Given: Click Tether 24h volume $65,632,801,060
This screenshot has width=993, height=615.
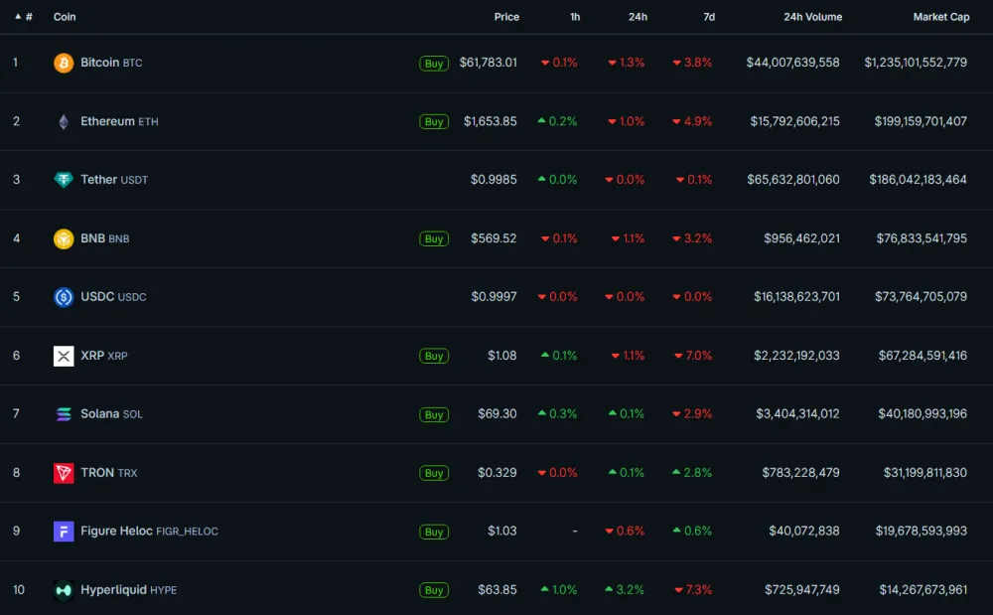Looking at the screenshot, I should 793,180.
